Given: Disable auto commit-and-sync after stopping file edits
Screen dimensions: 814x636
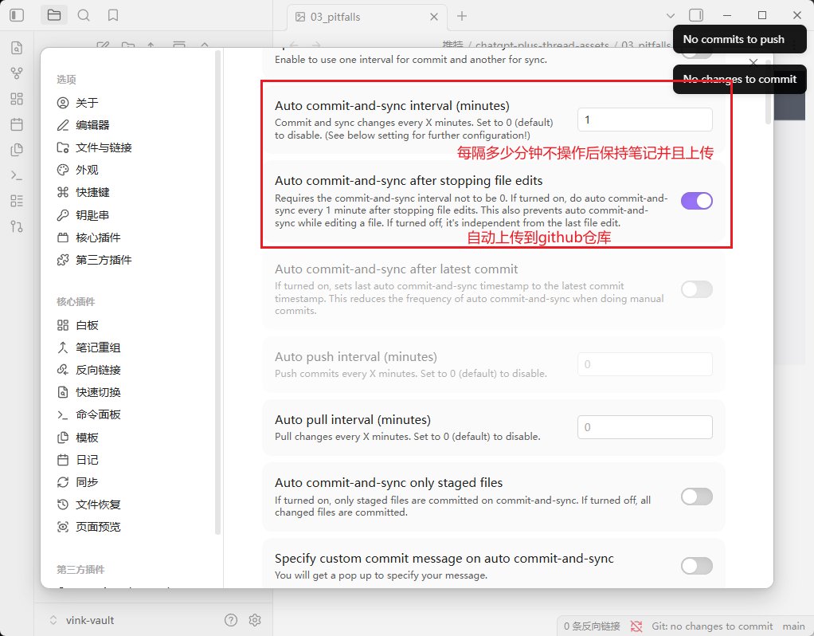Looking at the screenshot, I should coord(697,201).
